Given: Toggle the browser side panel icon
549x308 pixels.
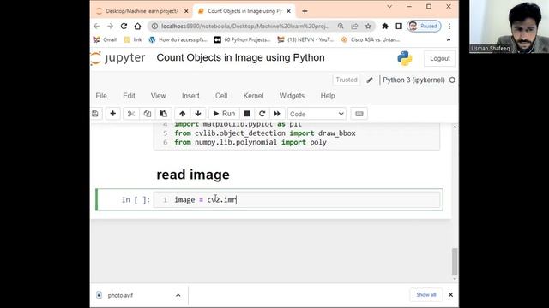Looking at the screenshot, I should point(398,27).
